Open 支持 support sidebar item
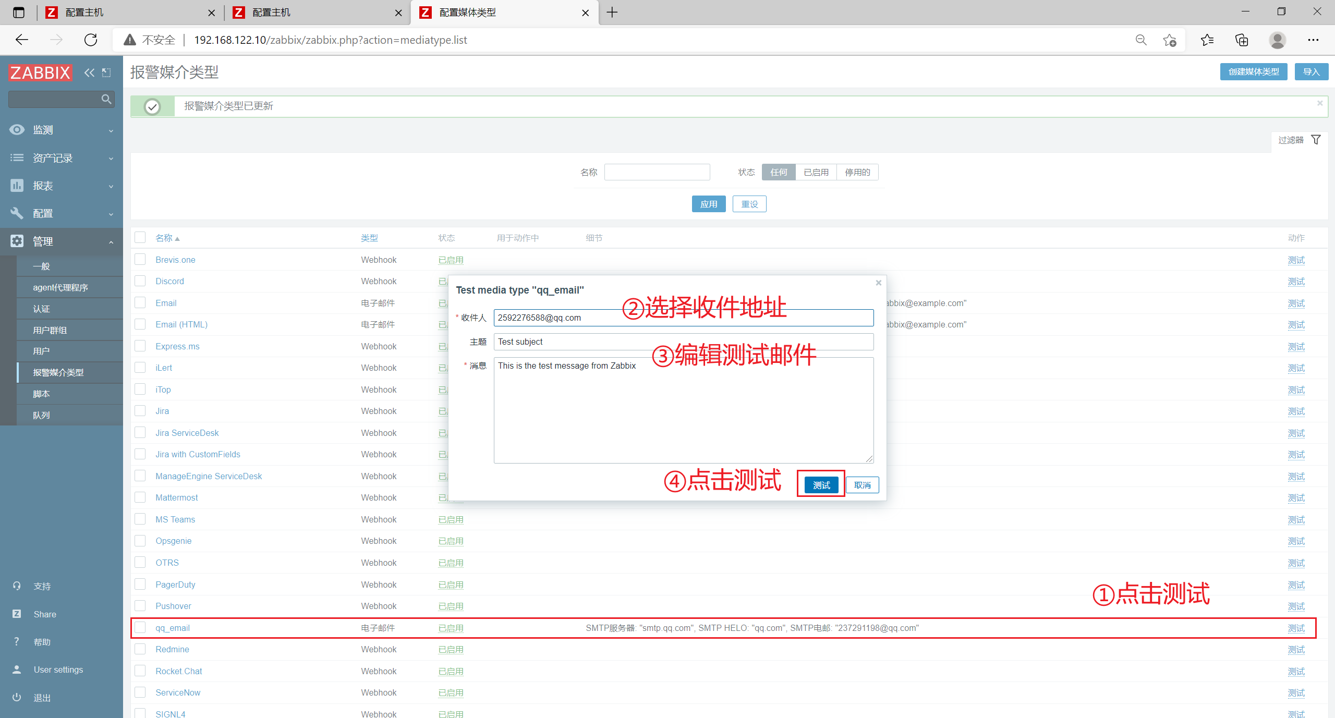 pyautogui.click(x=42, y=586)
